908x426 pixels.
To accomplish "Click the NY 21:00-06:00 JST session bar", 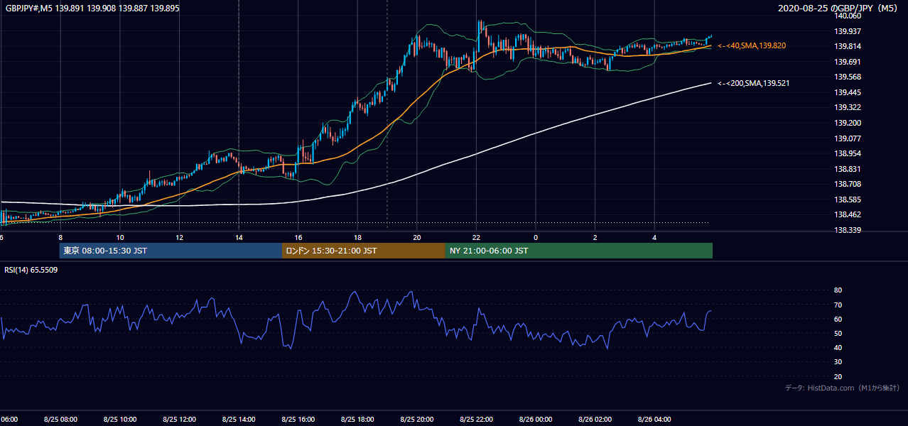I will click(579, 251).
